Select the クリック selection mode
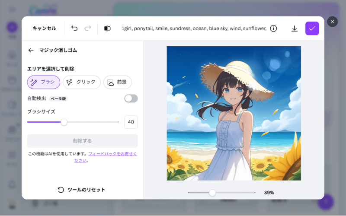Screen dimensions: 346x216 [x=82, y=82]
